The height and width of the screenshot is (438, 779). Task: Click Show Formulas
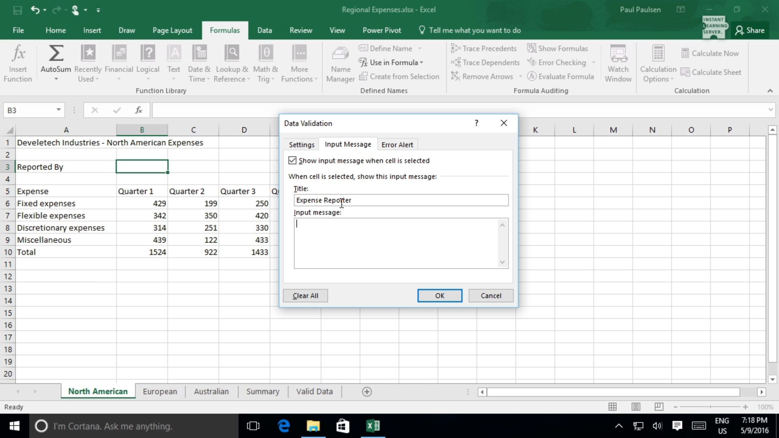coord(558,48)
